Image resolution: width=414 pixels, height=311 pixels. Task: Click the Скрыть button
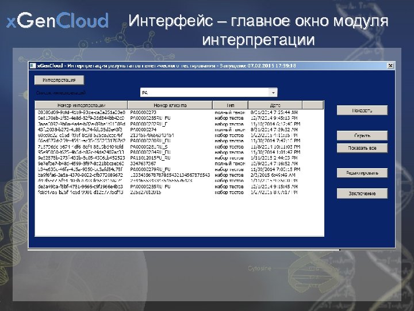[x=362, y=135]
